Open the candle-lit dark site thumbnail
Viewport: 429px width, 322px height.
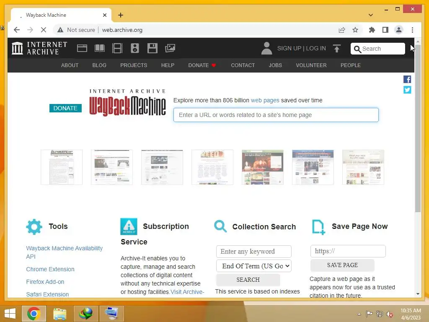click(263, 167)
